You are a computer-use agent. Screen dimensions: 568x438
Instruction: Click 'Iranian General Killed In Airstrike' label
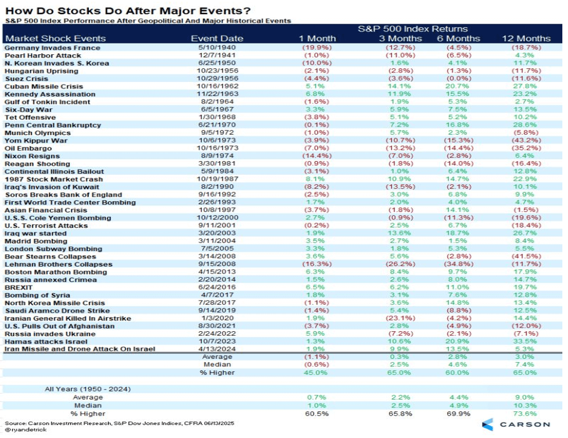coord(68,318)
